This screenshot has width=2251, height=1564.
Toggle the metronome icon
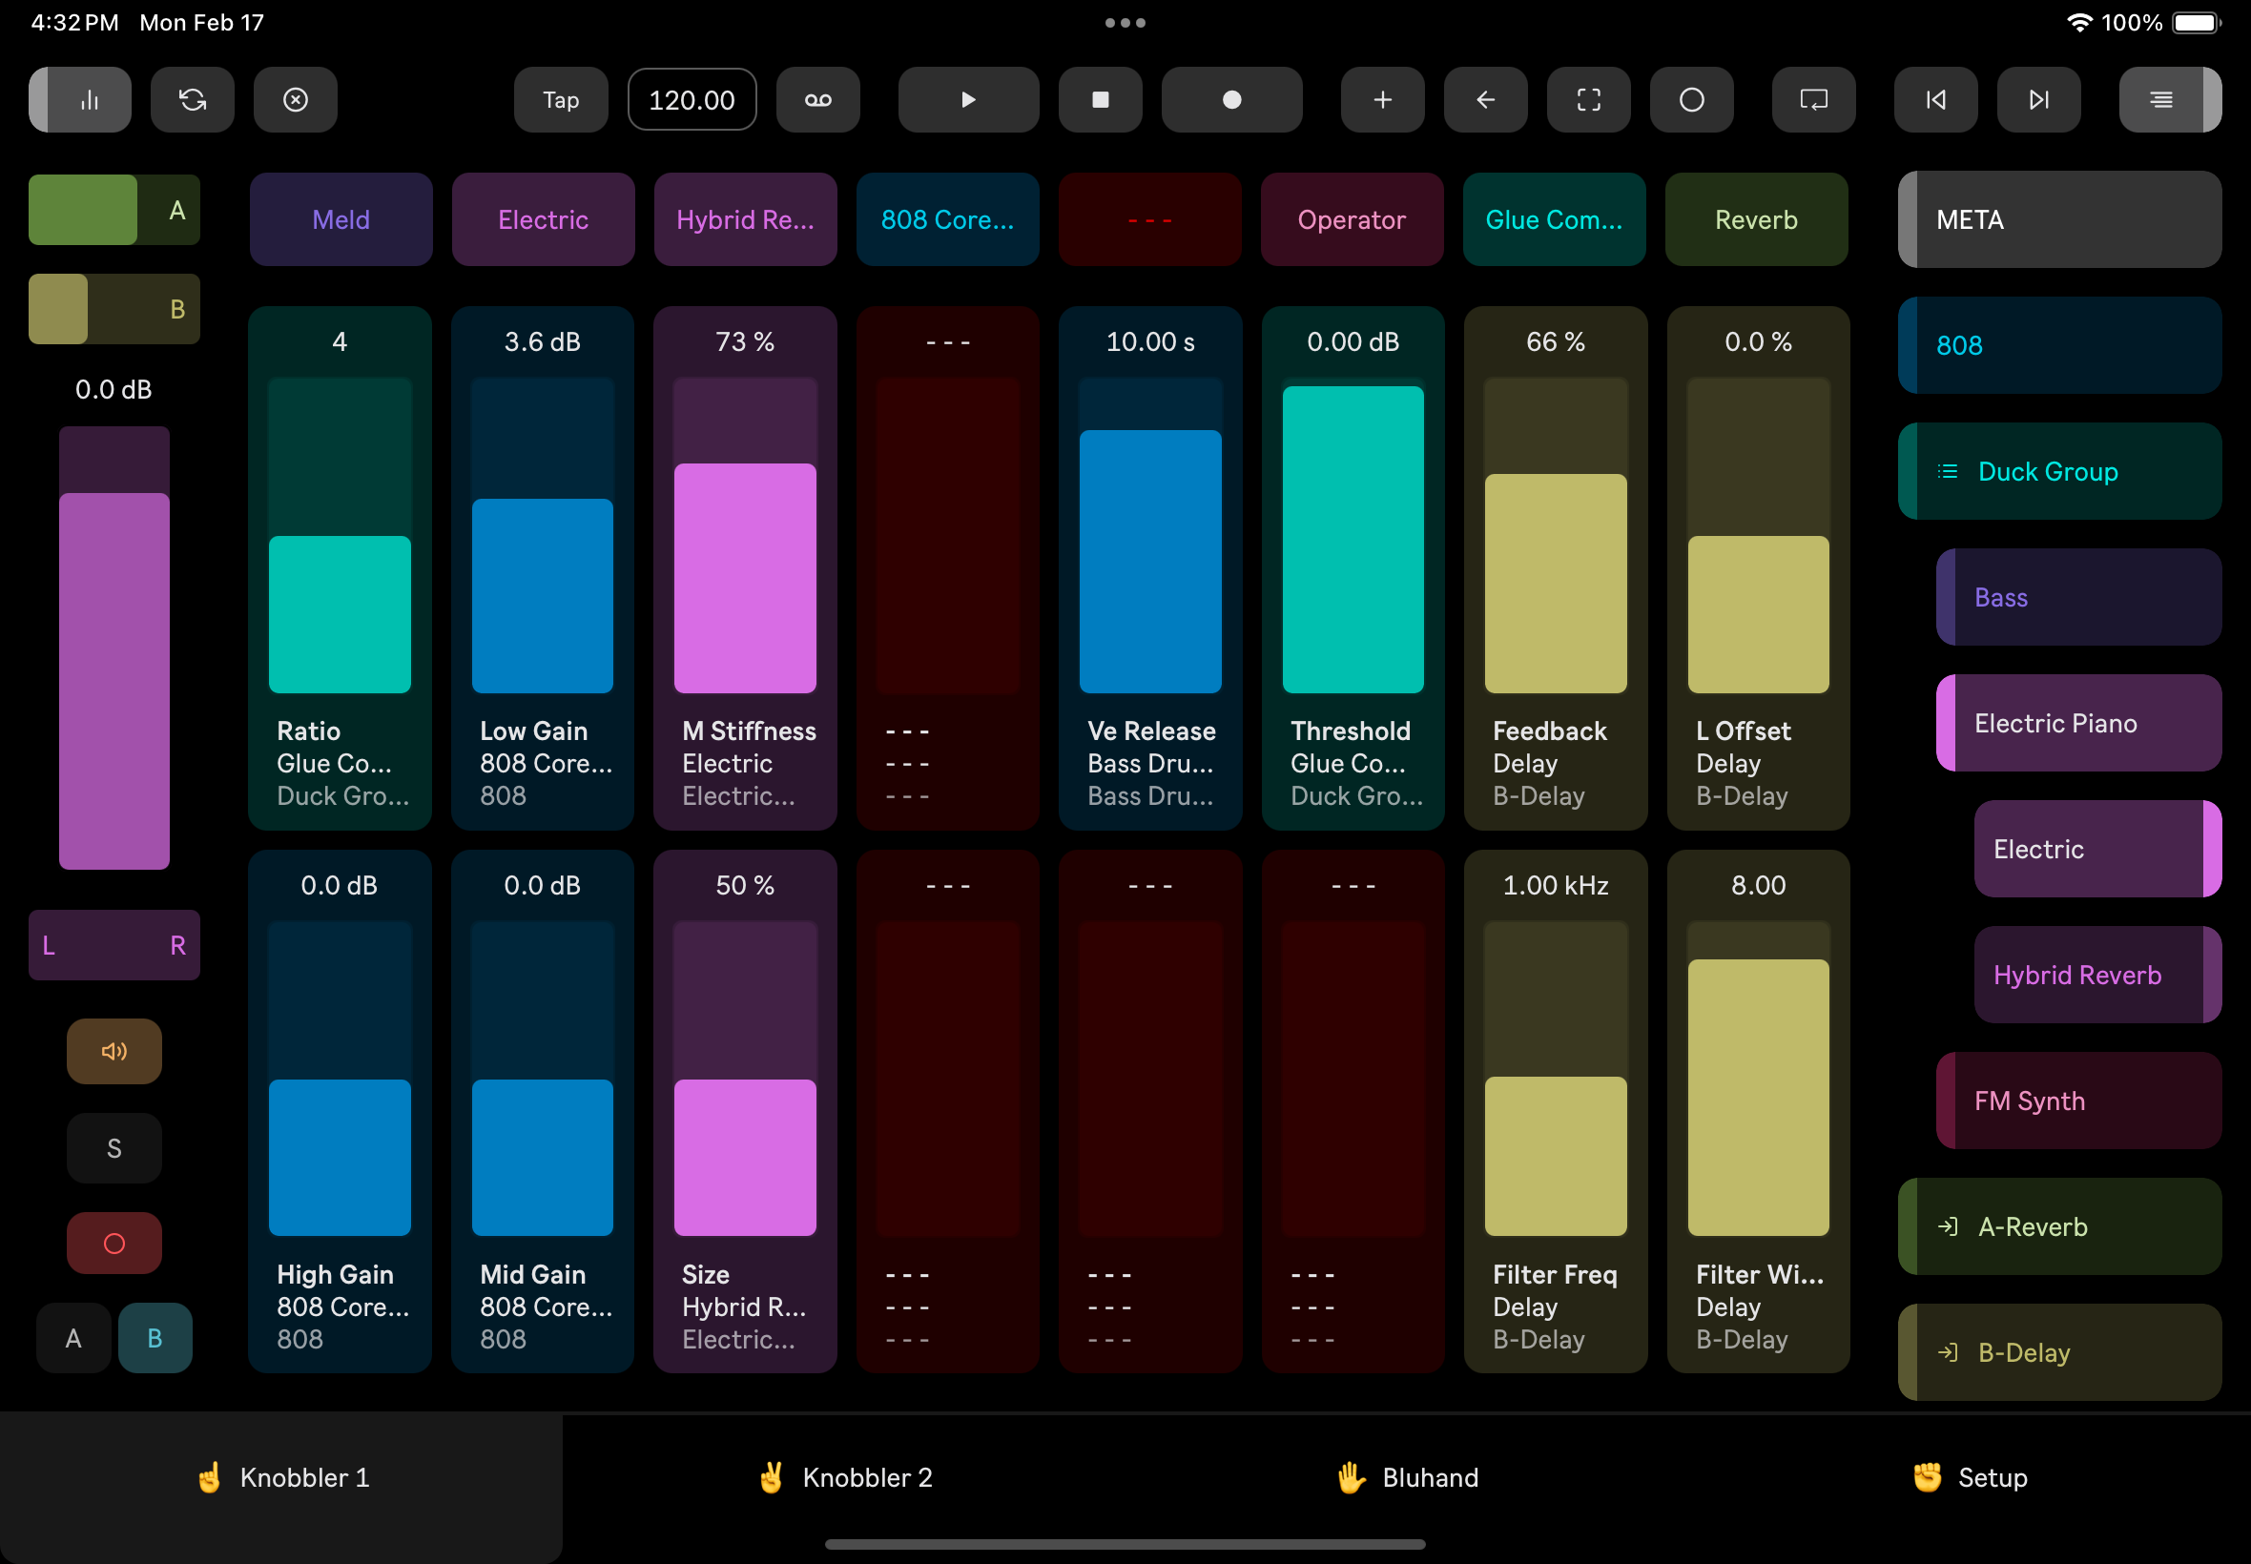(x=818, y=100)
